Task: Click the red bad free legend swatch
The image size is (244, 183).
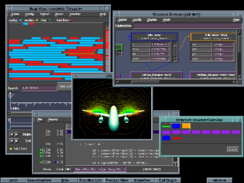Action: tap(71, 20)
